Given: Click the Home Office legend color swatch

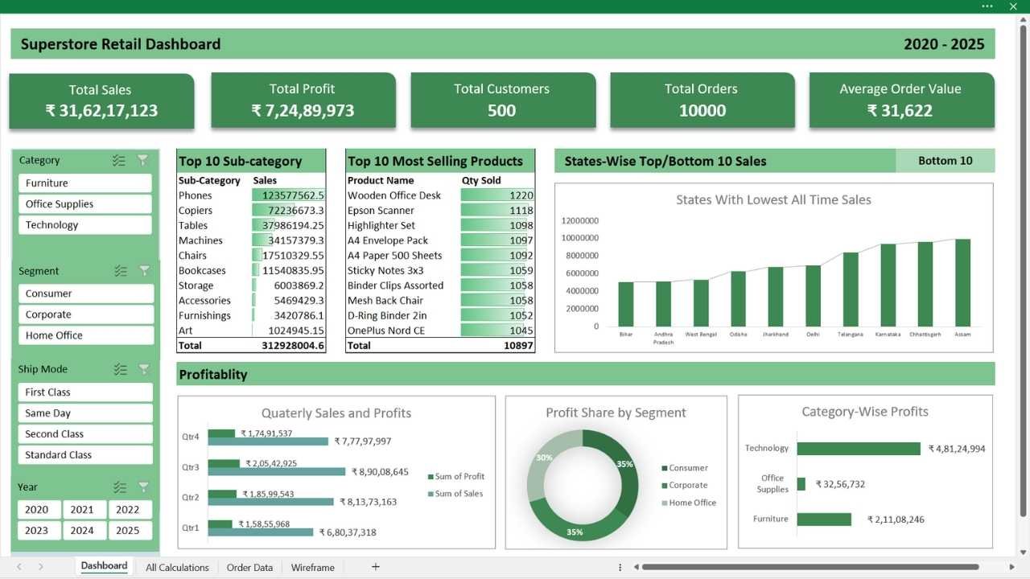Looking at the screenshot, I should [665, 503].
